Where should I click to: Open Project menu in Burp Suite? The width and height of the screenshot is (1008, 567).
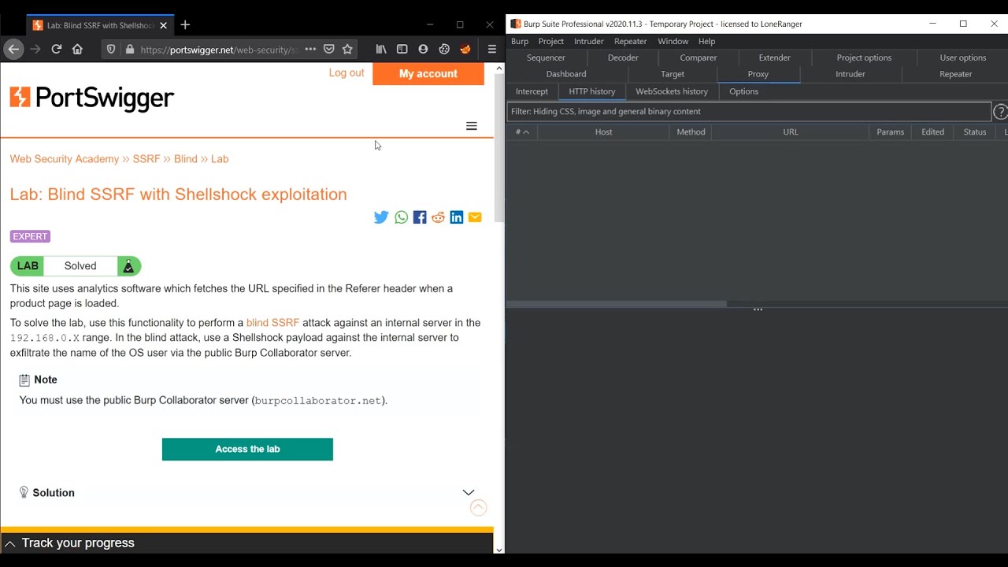pyautogui.click(x=551, y=41)
